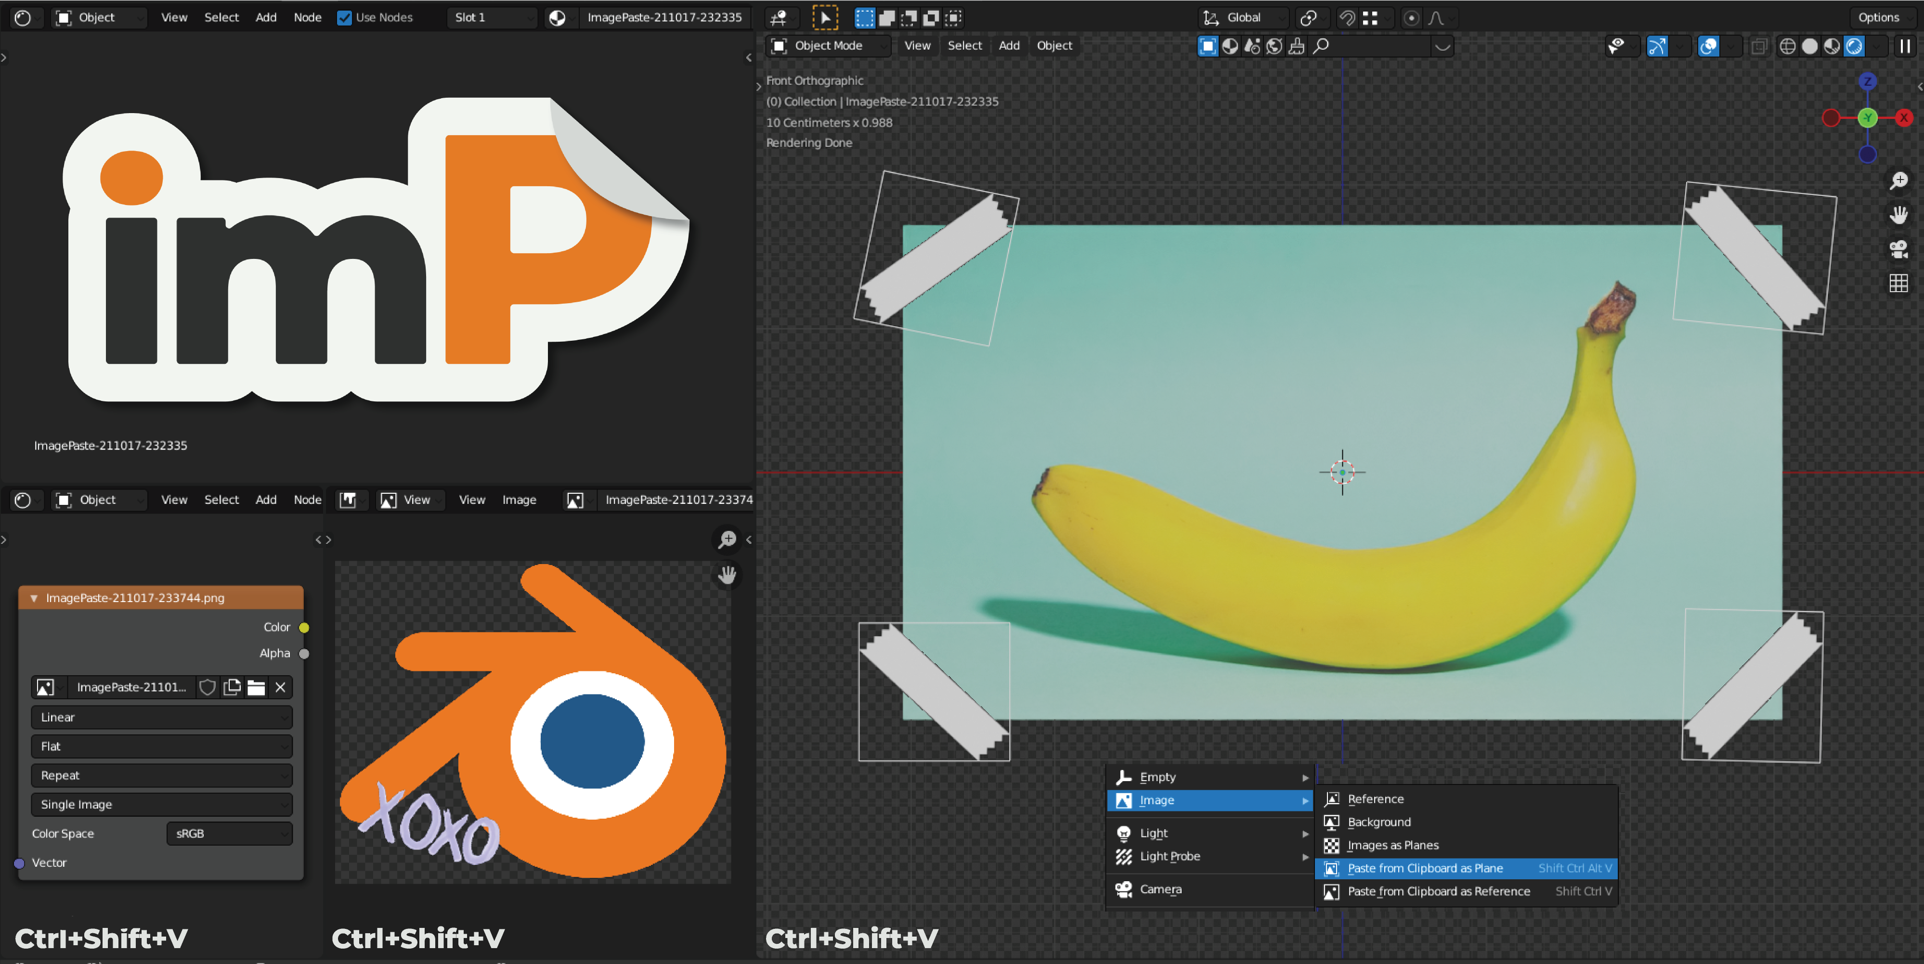Open image folder icon in the node
The height and width of the screenshot is (964, 1924).
[x=256, y=687]
